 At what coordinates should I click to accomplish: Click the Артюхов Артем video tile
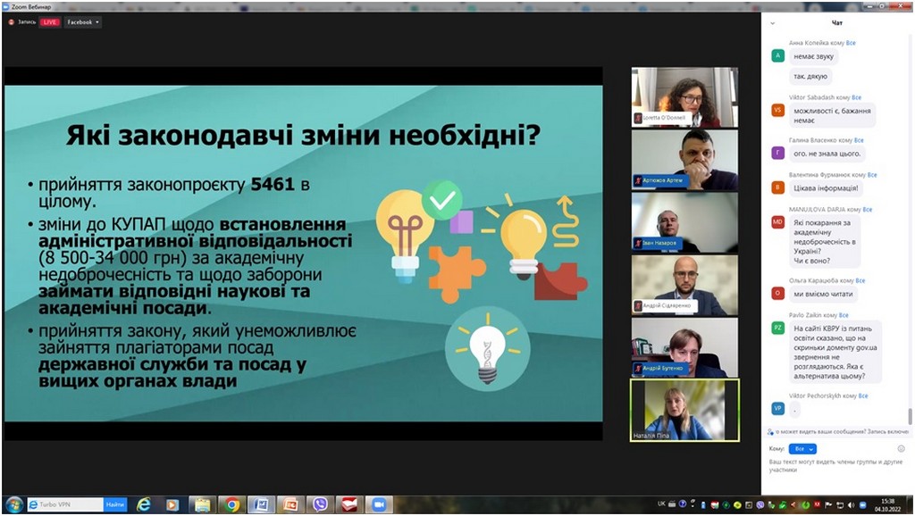(x=684, y=160)
